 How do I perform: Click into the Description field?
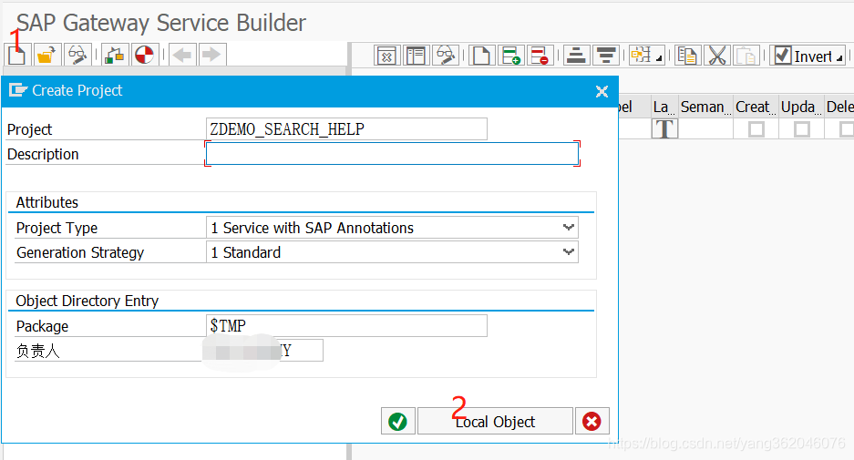pyautogui.click(x=392, y=154)
